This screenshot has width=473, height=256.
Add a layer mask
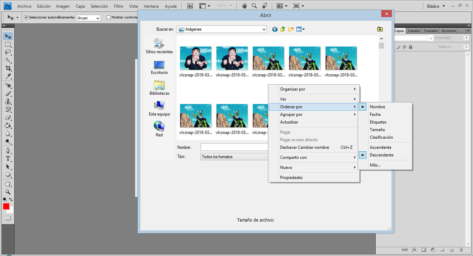(x=423, y=250)
